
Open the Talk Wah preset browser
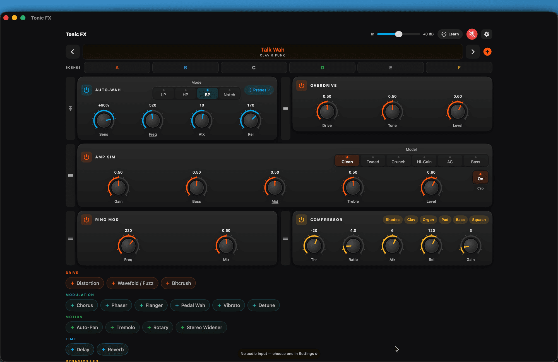click(273, 52)
